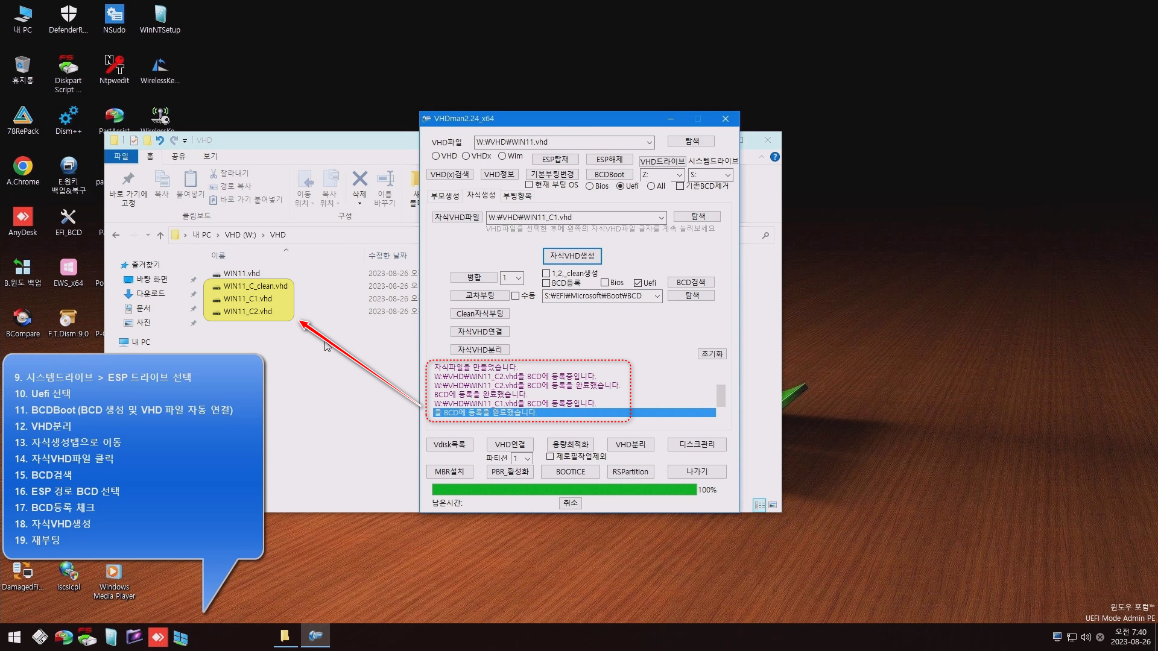Image resolution: width=1158 pixels, height=651 pixels.
Task: Open the 시스템드라이브 S: dropdown
Action: 727,175
